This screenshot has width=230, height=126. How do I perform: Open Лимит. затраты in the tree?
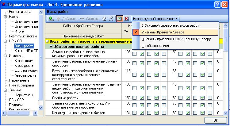[x=21, y=85]
